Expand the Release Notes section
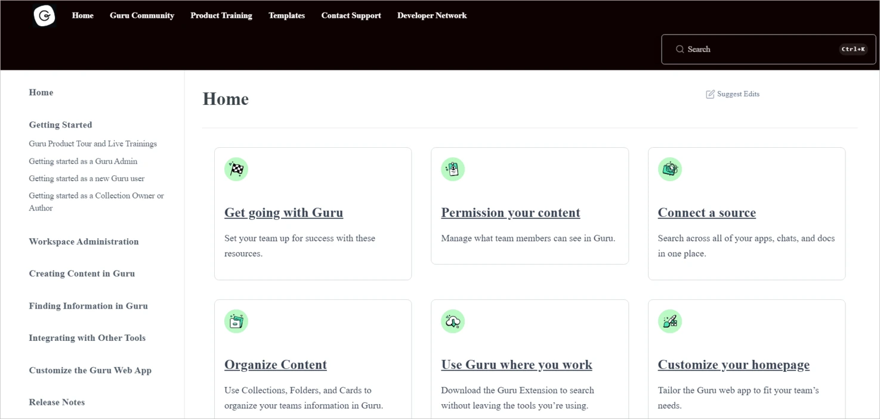The height and width of the screenshot is (419, 880). point(57,402)
